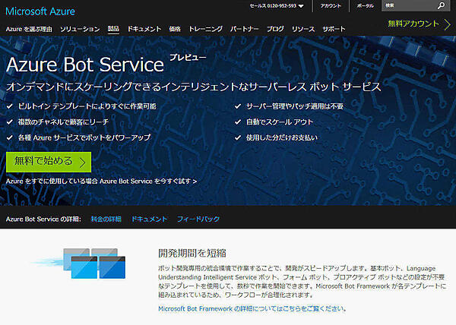Click the 複数のチャネルで顧客にリーチ text
Image resolution: width=456 pixels, height=325 pixels.
tap(63, 122)
